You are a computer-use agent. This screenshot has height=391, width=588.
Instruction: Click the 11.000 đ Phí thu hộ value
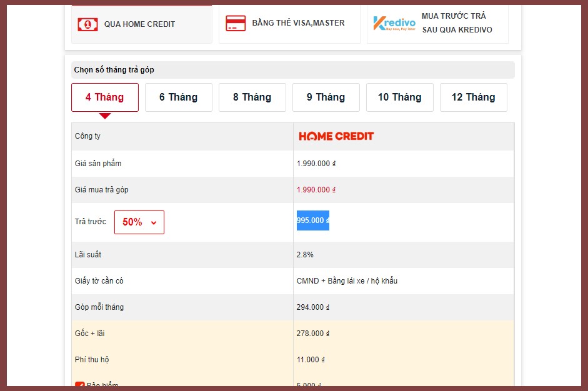click(311, 360)
